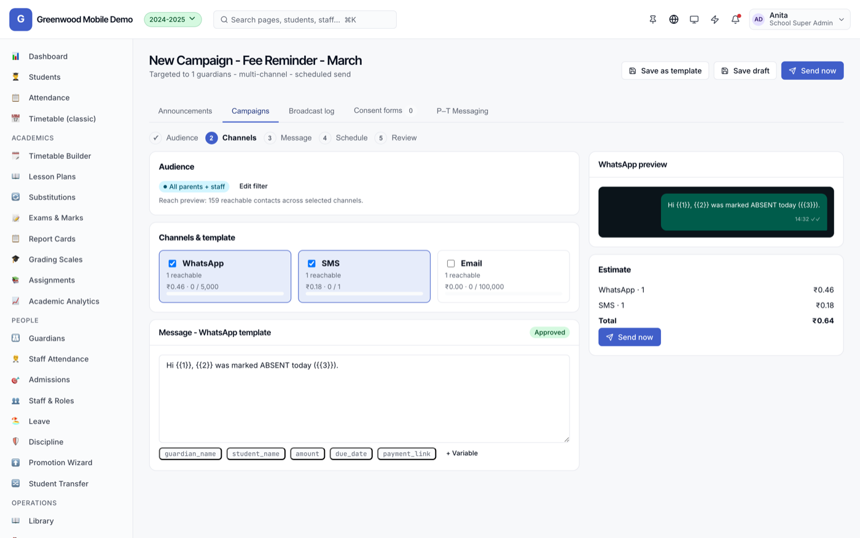Insert the guardian_name variable chip
The height and width of the screenshot is (538, 860).
[x=190, y=454]
